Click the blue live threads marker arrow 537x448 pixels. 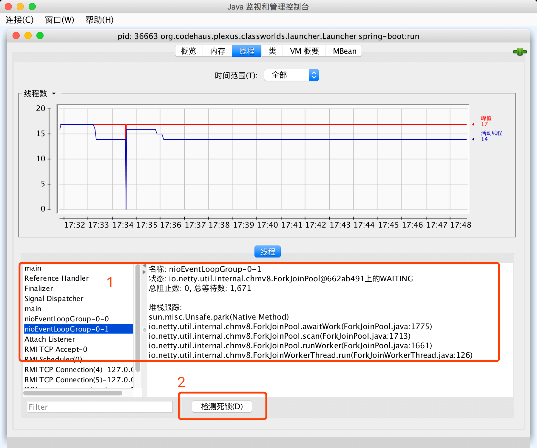473,139
